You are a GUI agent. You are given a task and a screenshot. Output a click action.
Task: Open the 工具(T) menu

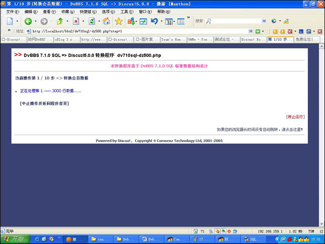[x=127, y=12]
